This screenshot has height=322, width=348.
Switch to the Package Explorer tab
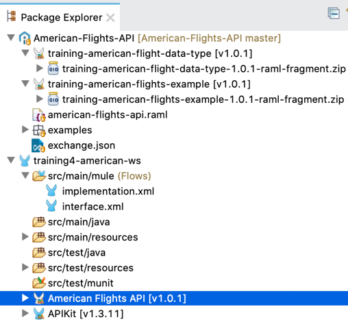point(62,18)
